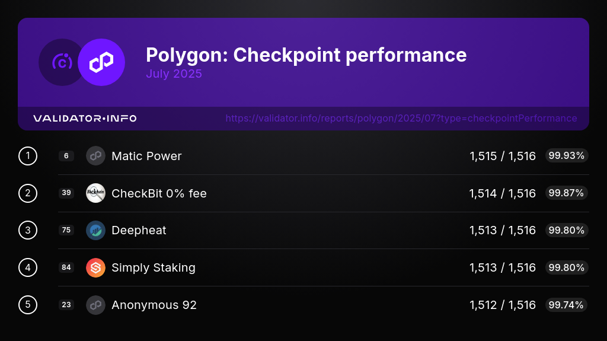Viewport: 607px width, 341px height.
Task: Click Anonymous 92's grey avatar icon
Action: coord(95,305)
